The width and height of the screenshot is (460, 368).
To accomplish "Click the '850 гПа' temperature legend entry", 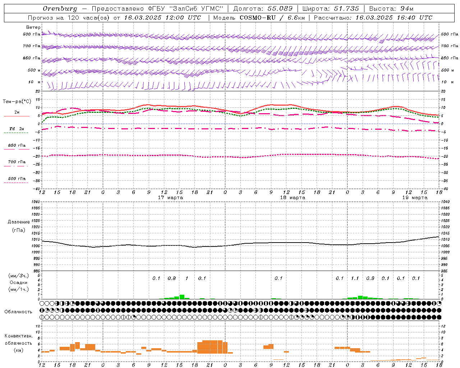I will tap(17, 146).
